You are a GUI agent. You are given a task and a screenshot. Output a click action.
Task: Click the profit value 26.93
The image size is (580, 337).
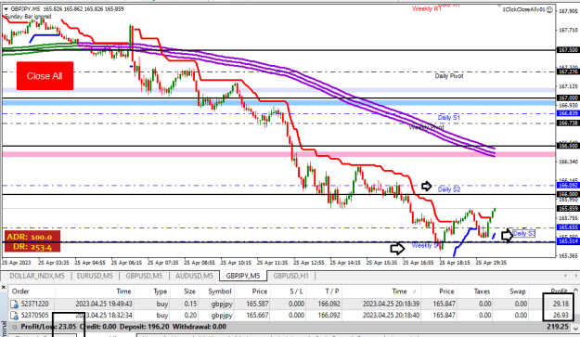click(x=561, y=315)
